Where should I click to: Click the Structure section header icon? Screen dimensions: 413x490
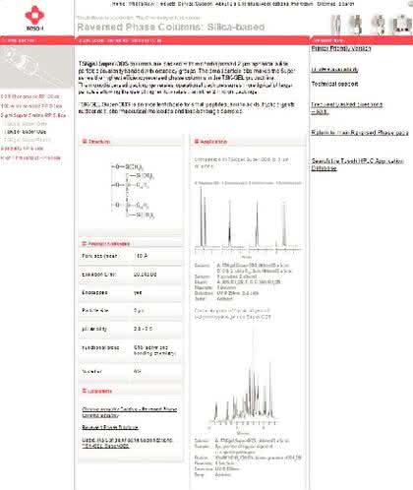point(85,142)
